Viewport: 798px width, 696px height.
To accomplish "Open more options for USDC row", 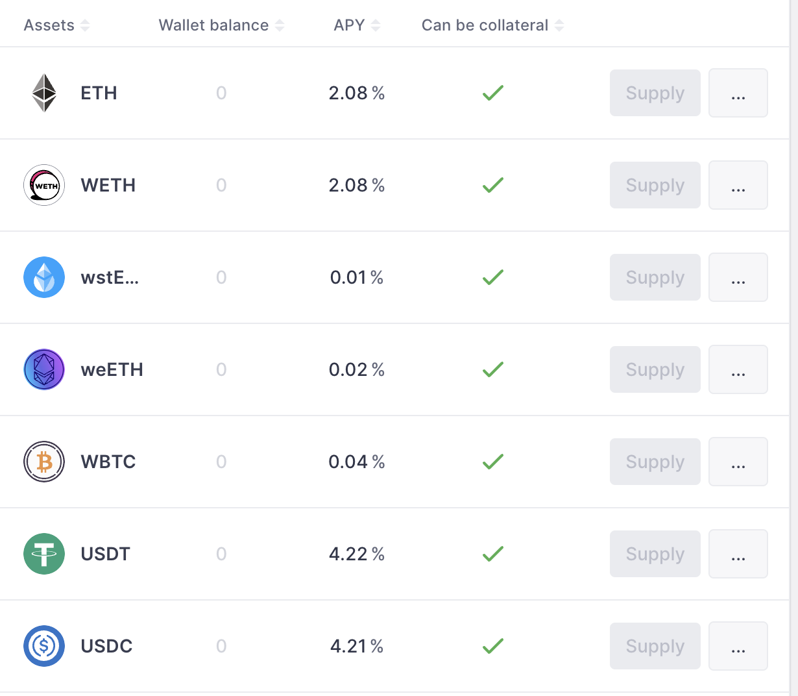I will point(738,646).
